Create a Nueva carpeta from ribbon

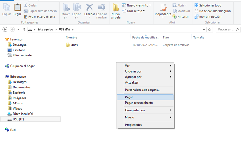[116, 11]
